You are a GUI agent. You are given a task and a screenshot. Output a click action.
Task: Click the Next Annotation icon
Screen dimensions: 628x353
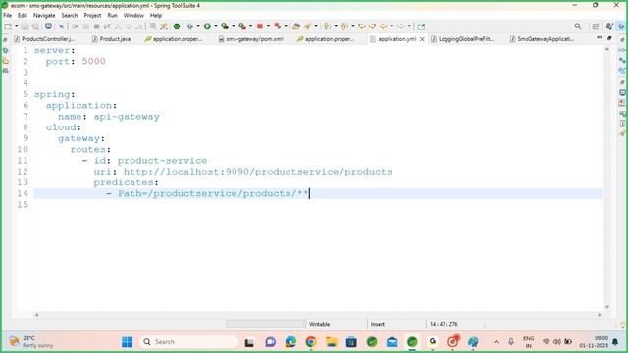coord(327,26)
